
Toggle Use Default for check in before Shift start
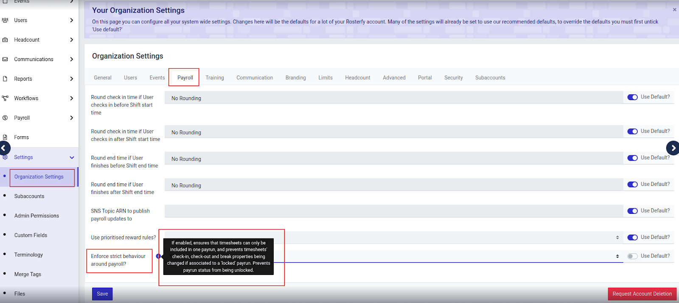point(632,97)
